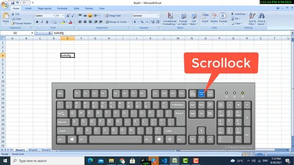Switch to the View tab

pyautogui.click(x=102, y=8)
